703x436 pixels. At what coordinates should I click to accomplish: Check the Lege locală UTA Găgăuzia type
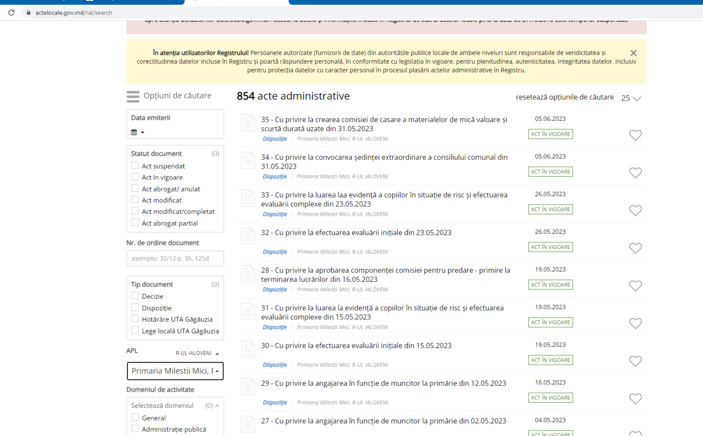[135, 330]
